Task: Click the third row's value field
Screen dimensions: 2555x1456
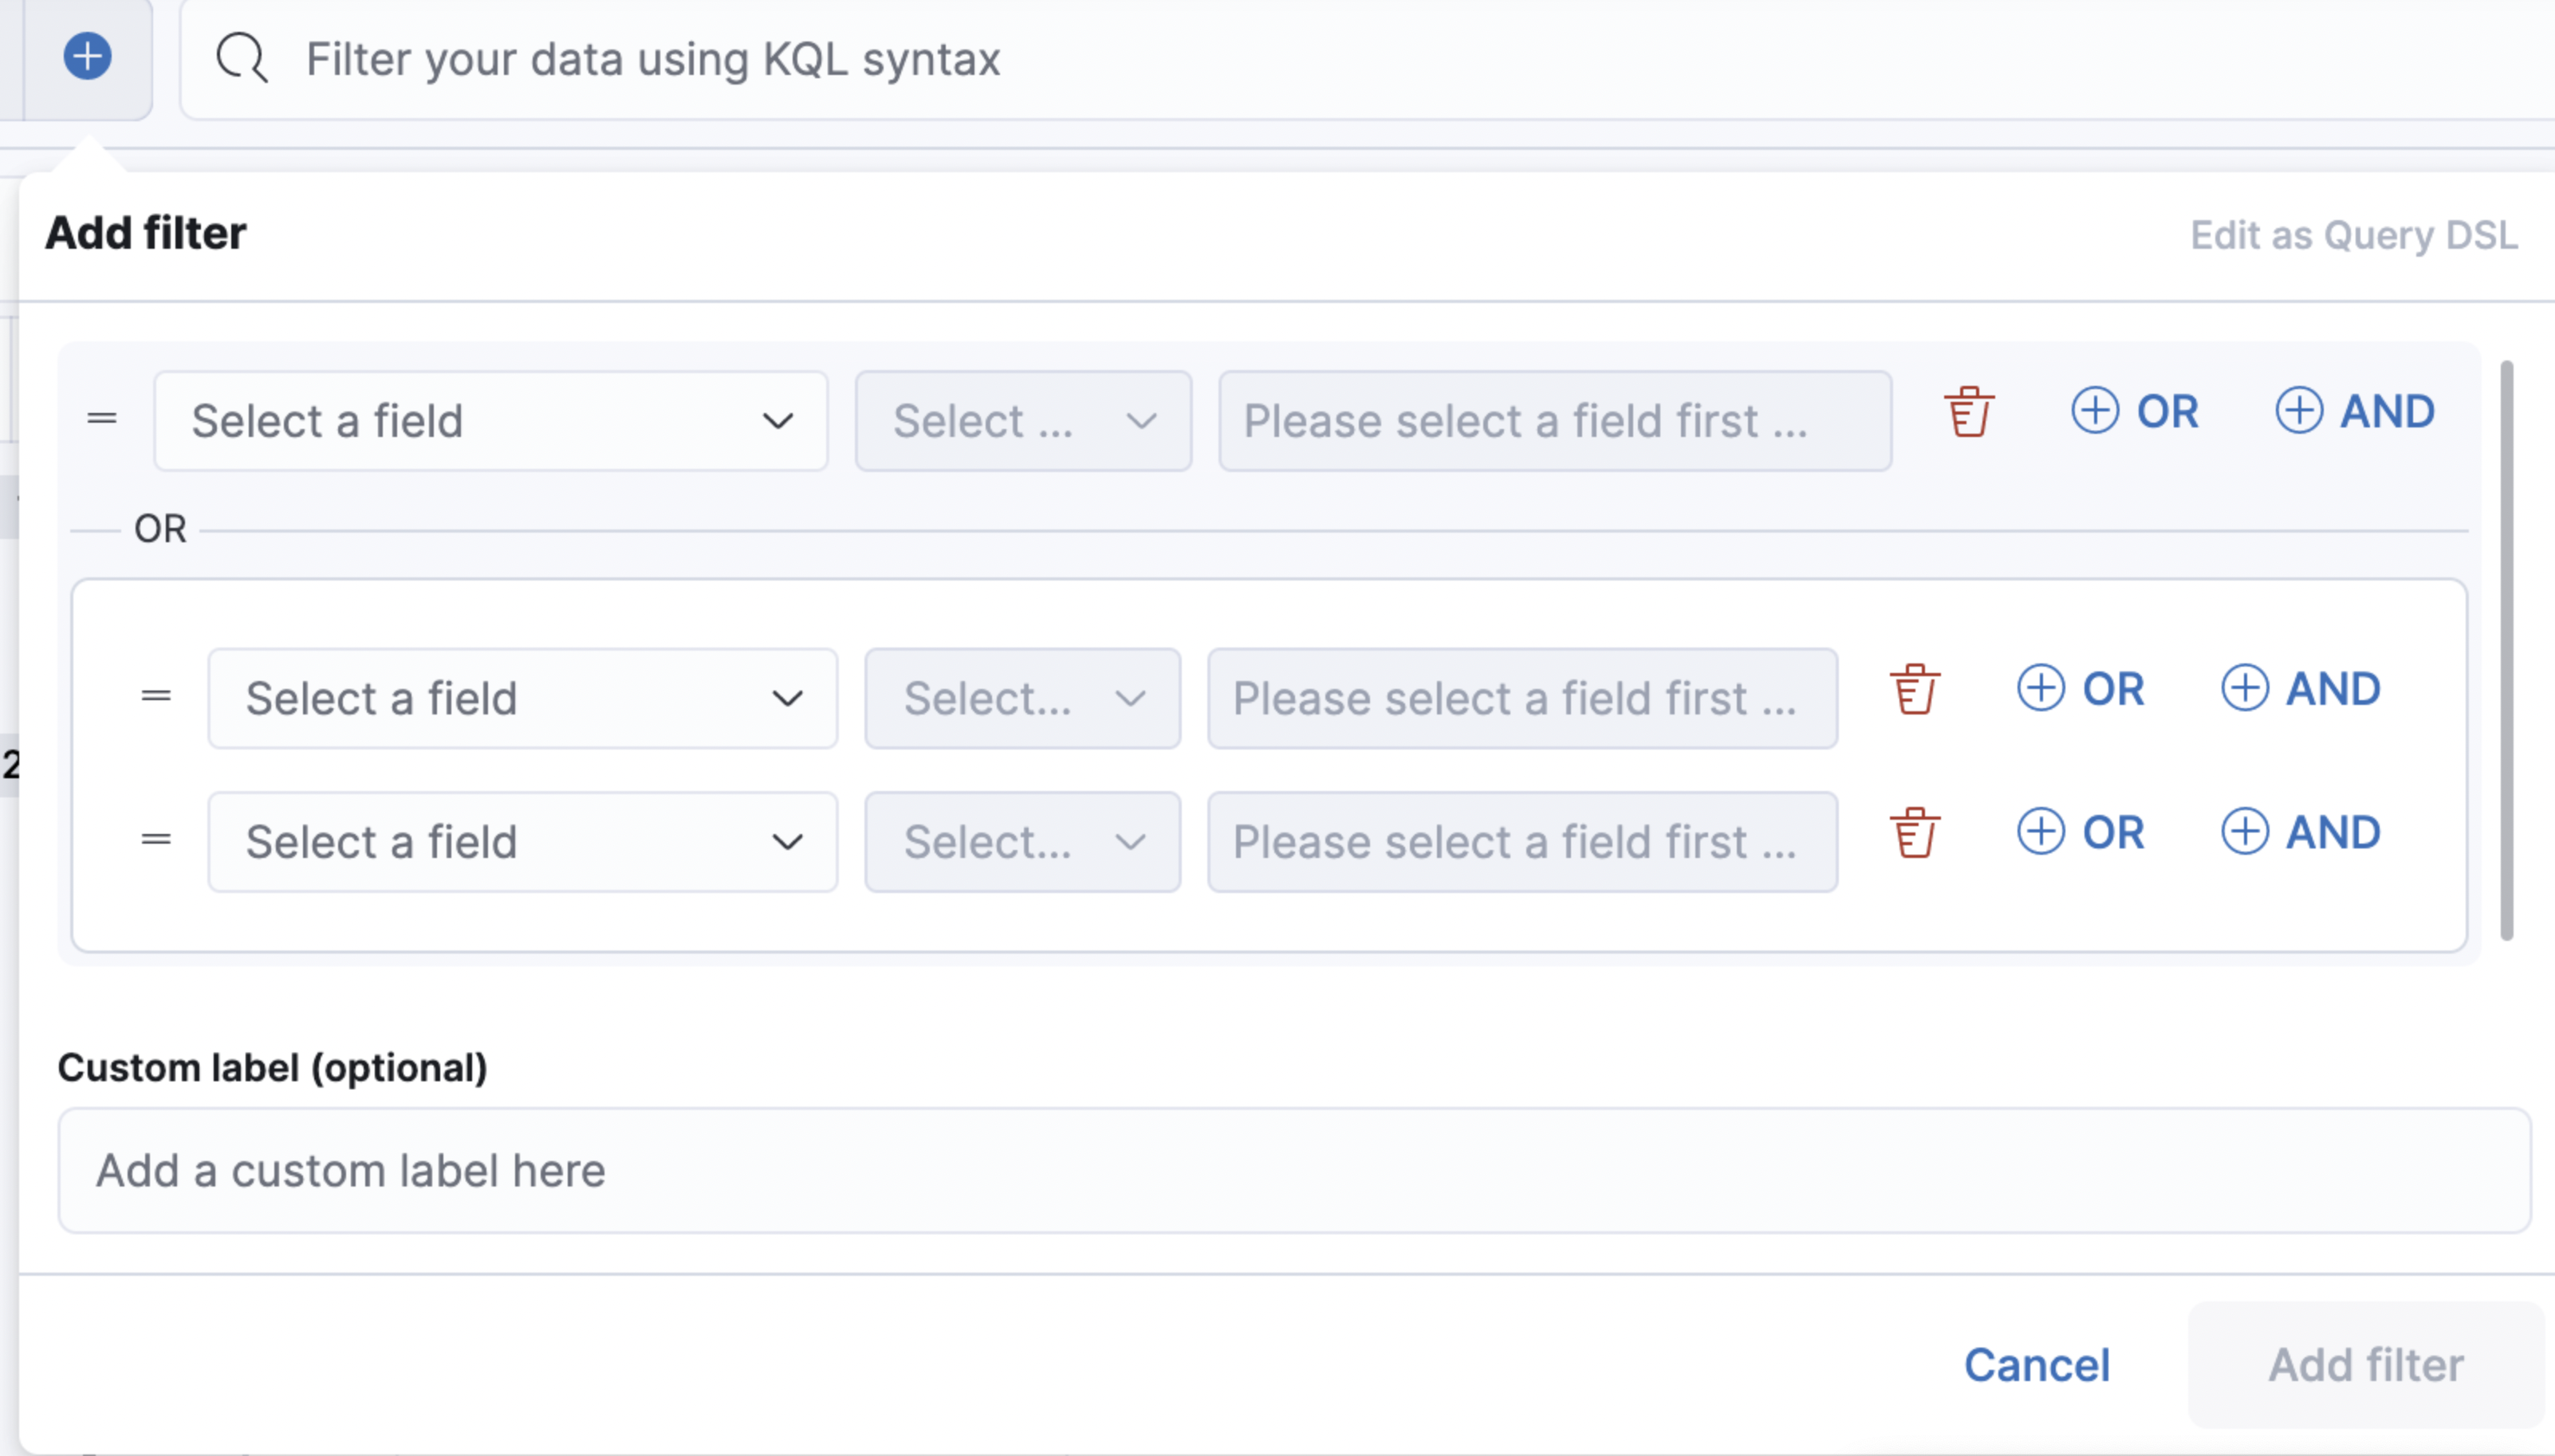Action: click(1522, 842)
